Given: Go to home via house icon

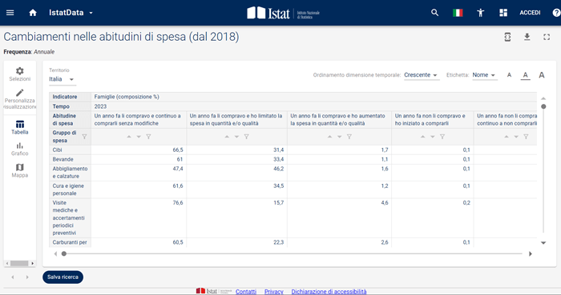Looking at the screenshot, I should 33,13.
